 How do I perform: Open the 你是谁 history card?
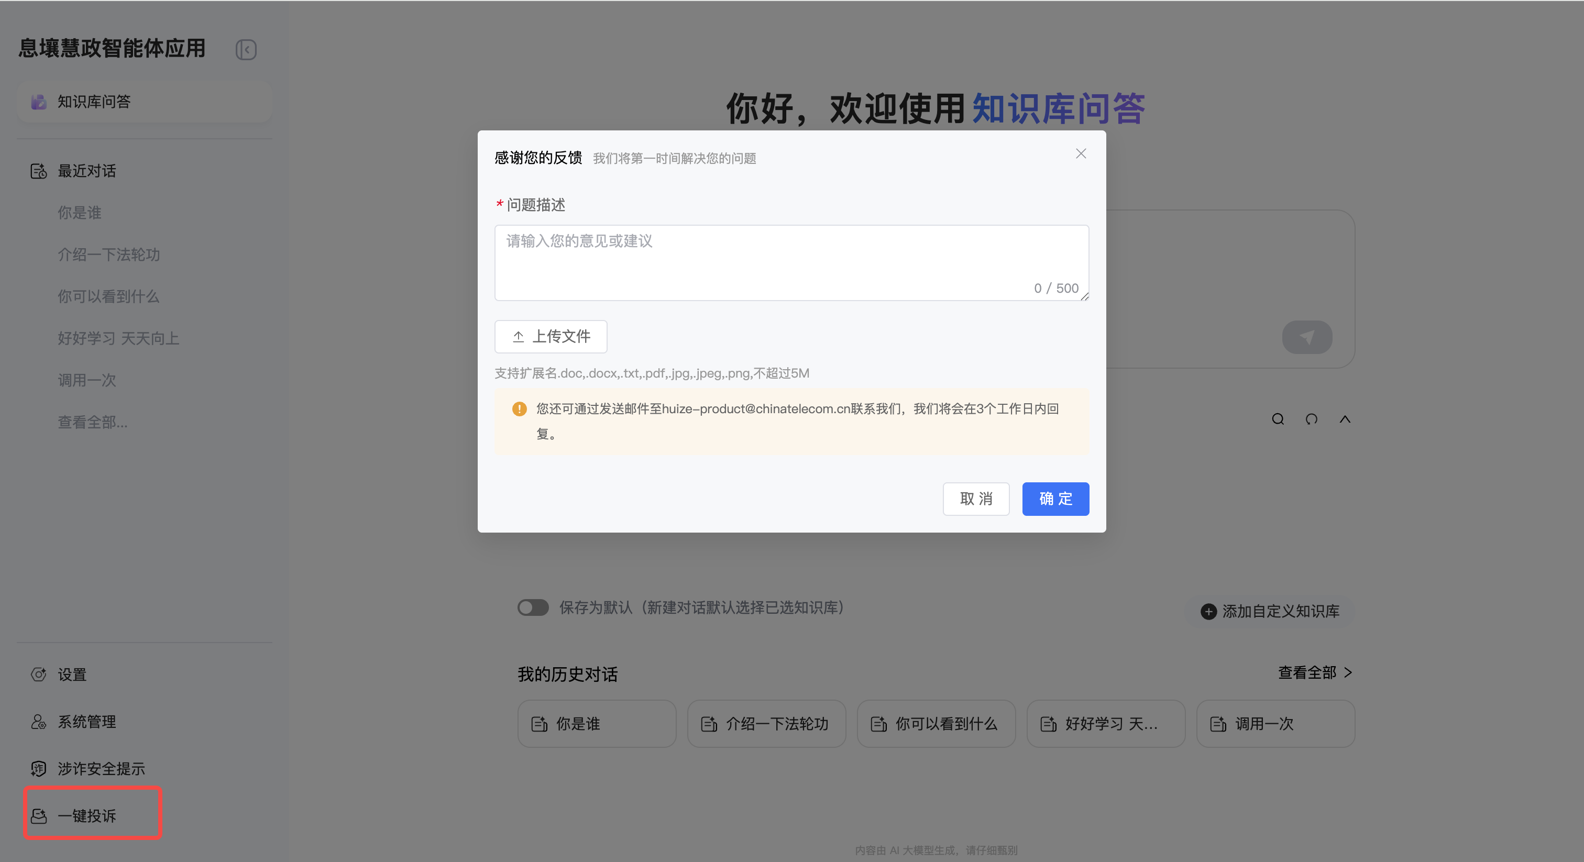tap(597, 724)
